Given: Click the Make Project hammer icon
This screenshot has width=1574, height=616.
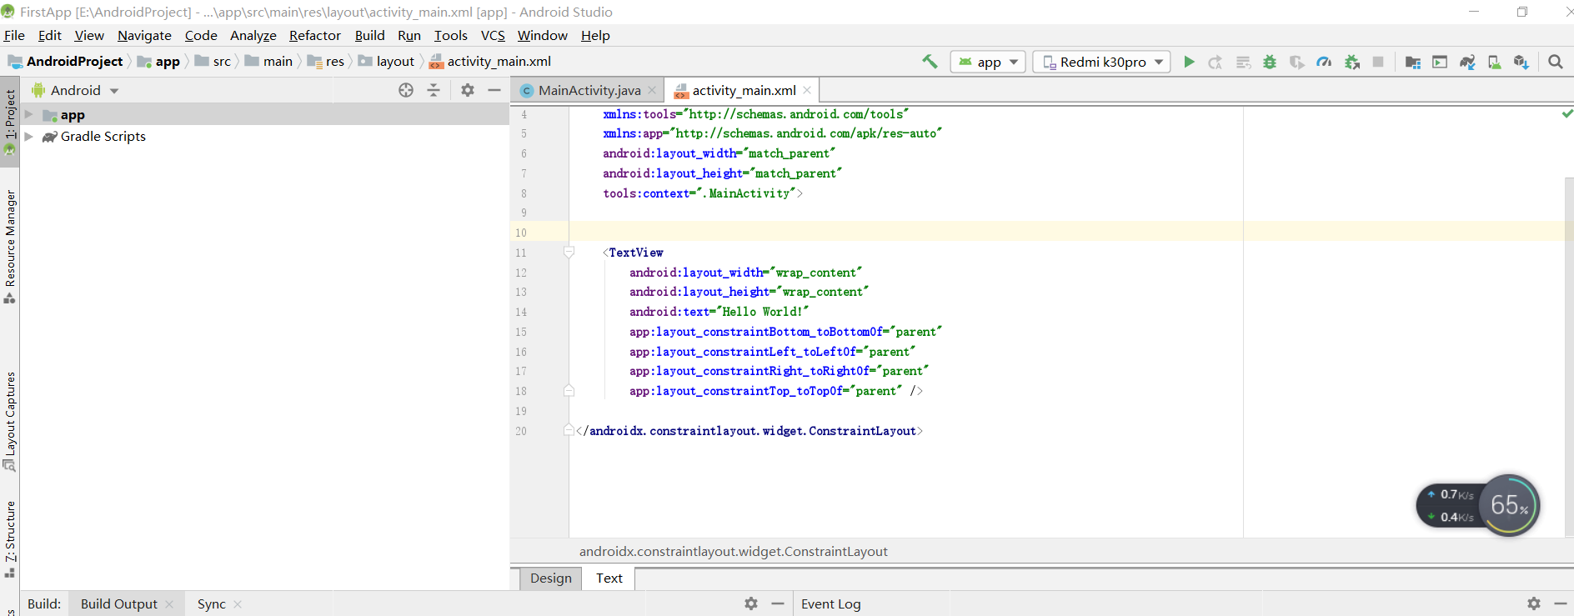Looking at the screenshot, I should pos(930,62).
